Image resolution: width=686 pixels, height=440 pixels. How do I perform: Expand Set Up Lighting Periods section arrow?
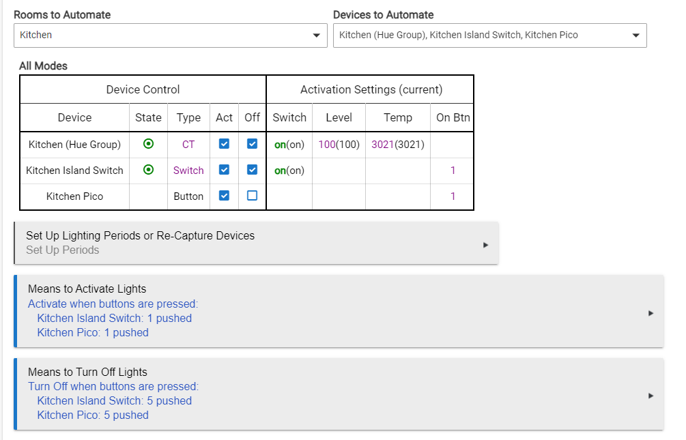click(485, 244)
